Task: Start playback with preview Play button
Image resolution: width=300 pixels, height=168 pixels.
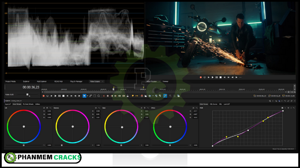Action: [213, 78]
